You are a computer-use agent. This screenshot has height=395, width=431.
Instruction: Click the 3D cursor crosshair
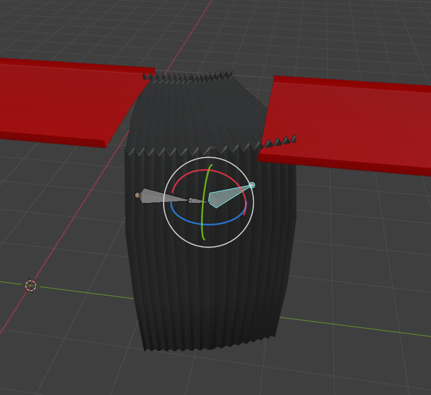pos(31,286)
